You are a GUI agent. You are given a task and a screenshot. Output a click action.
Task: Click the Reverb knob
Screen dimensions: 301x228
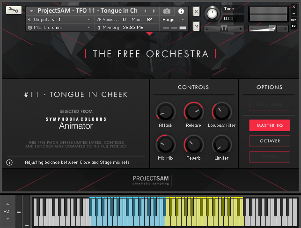(193, 145)
